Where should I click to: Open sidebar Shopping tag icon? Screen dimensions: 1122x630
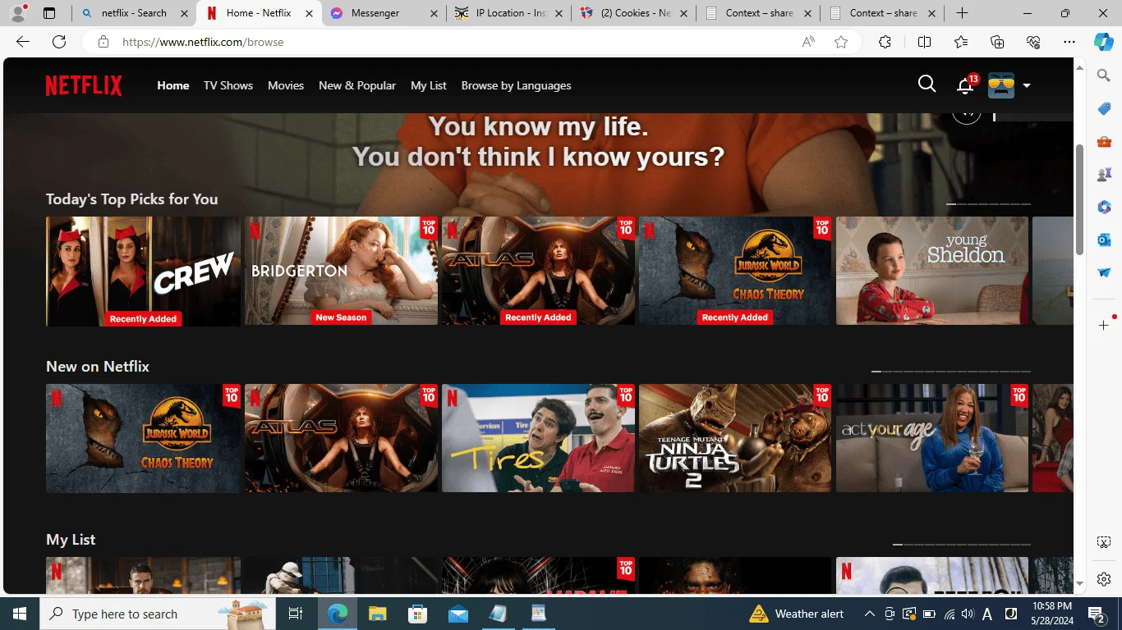point(1104,108)
